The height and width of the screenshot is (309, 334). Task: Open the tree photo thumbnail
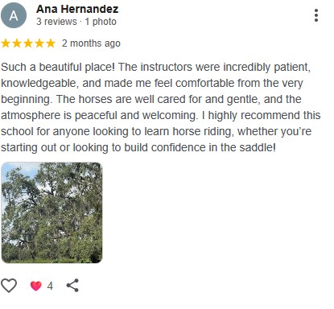pyautogui.click(x=52, y=212)
